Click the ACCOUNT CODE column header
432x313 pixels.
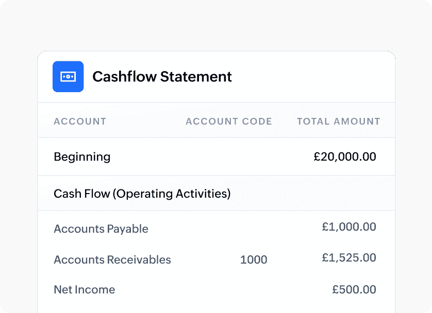[228, 121]
